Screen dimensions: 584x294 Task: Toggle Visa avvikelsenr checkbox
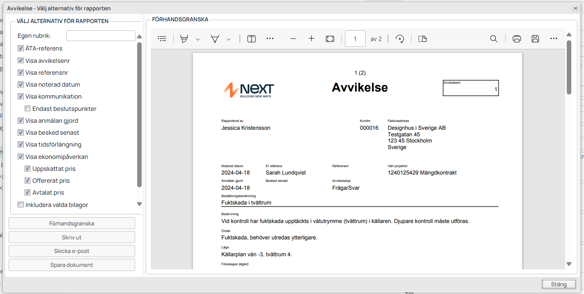21,61
